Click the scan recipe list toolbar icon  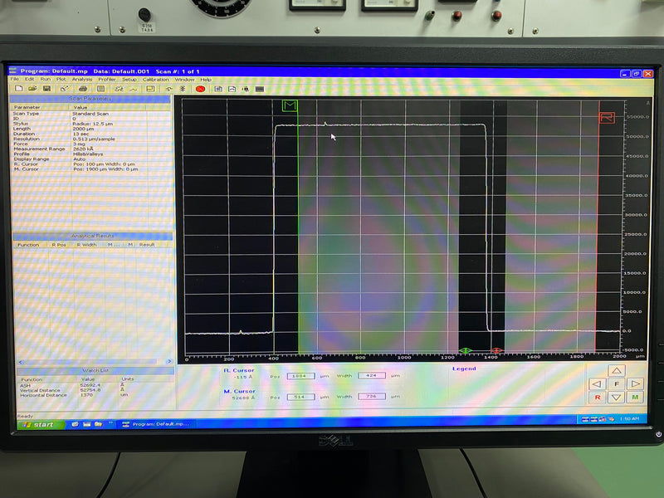[100, 89]
